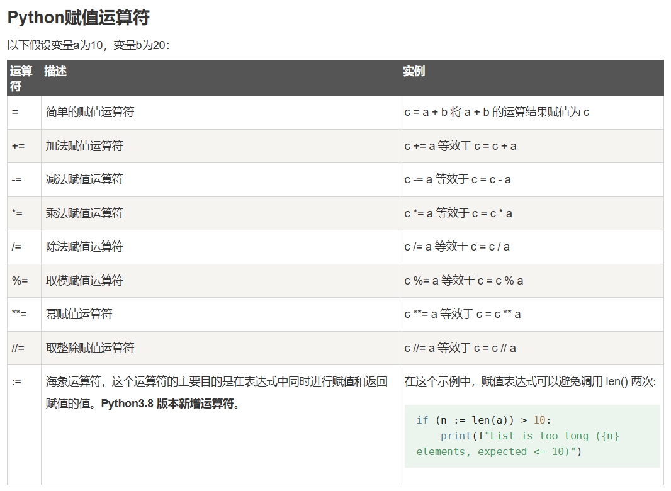Click the "c //= a" floor division example
671x491 pixels.
click(x=460, y=348)
